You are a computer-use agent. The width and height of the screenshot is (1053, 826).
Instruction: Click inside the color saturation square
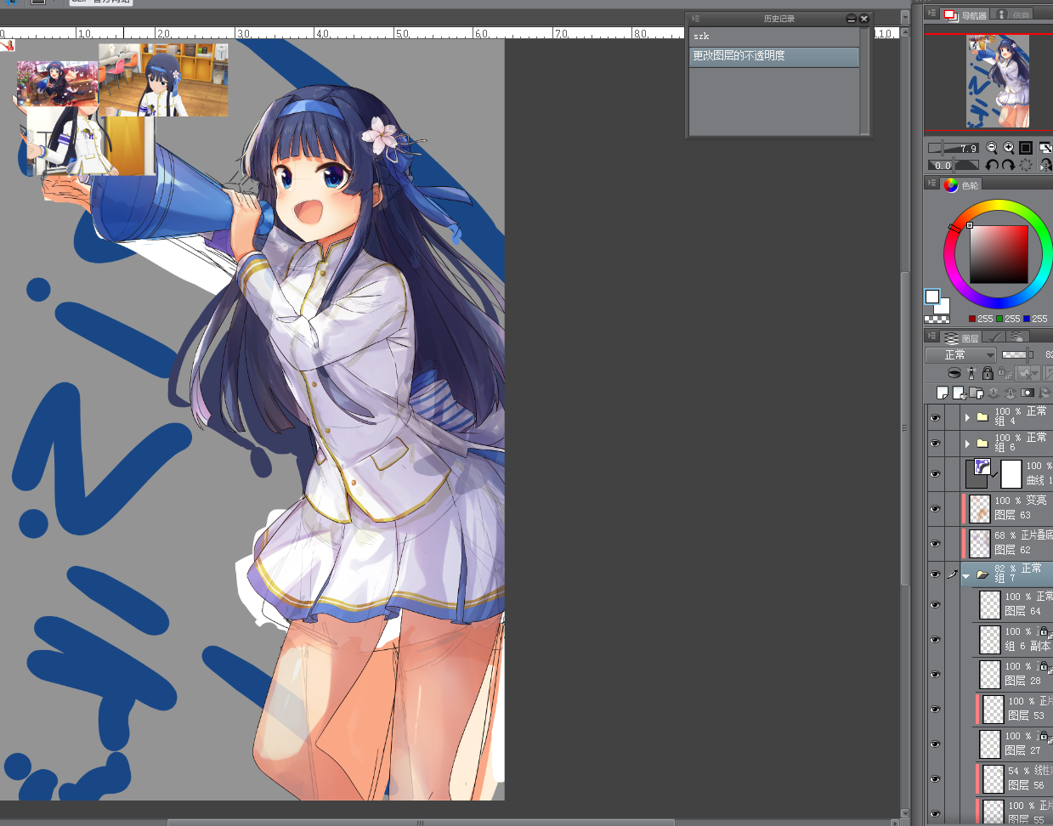(999, 254)
